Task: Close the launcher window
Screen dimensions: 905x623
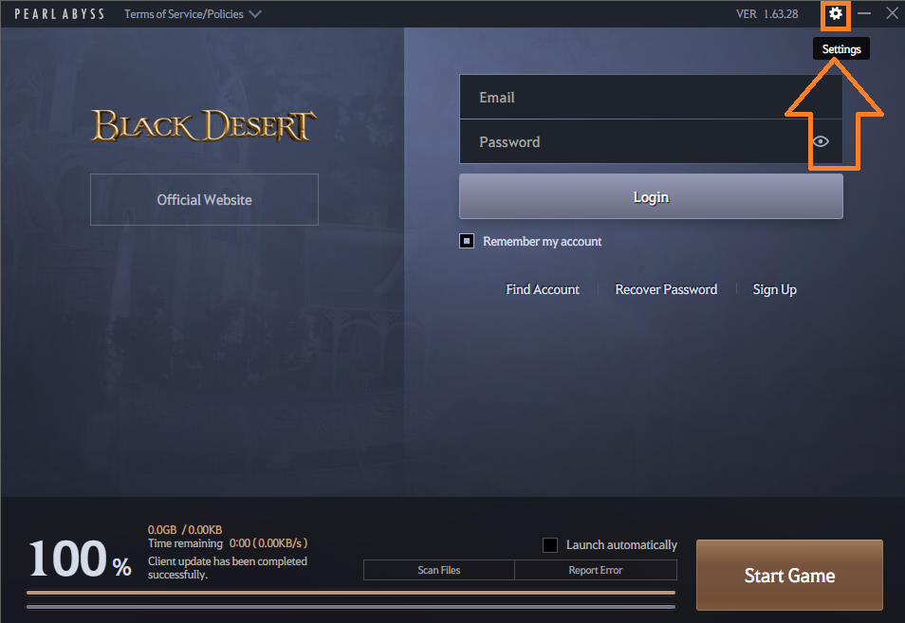Action: pos(892,13)
